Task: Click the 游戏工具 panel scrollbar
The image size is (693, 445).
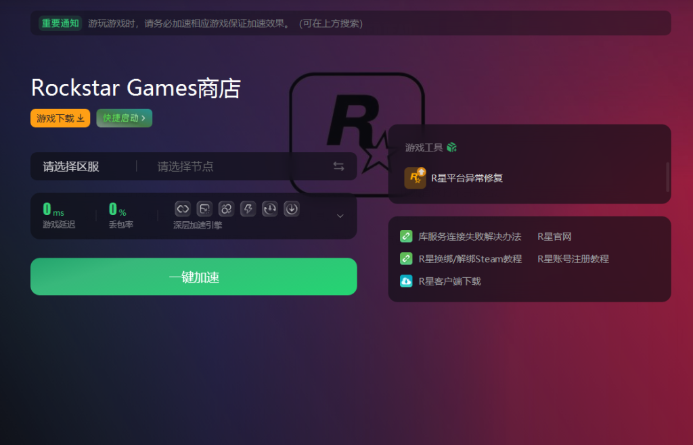Action: point(667,177)
